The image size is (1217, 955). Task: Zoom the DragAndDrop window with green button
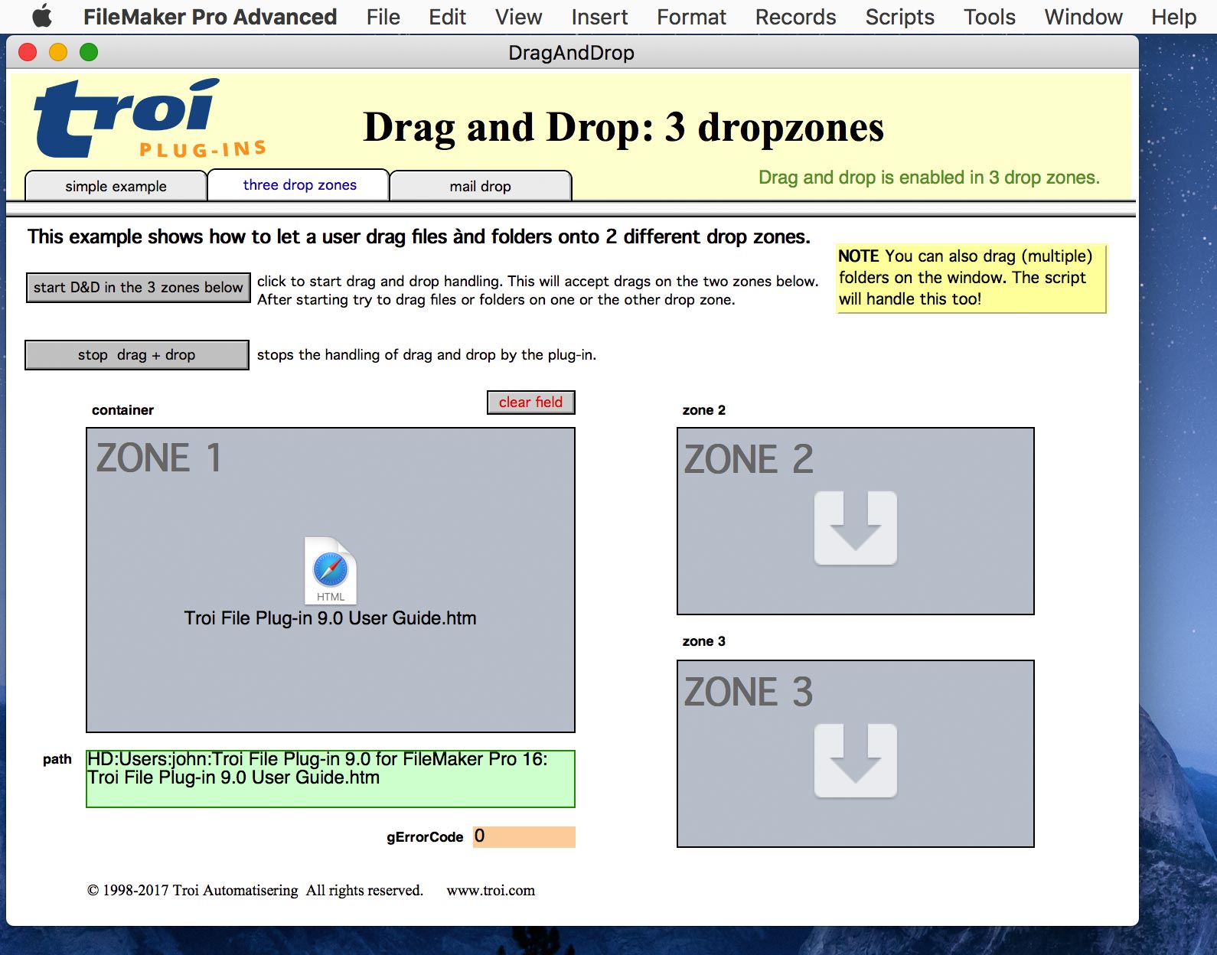[x=89, y=52]
